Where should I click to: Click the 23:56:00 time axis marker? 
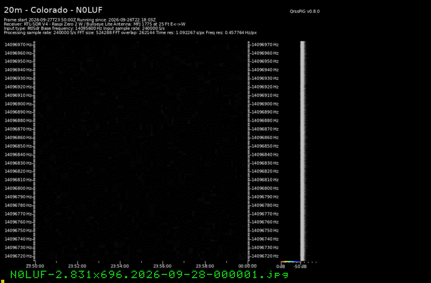click(163, 266)
